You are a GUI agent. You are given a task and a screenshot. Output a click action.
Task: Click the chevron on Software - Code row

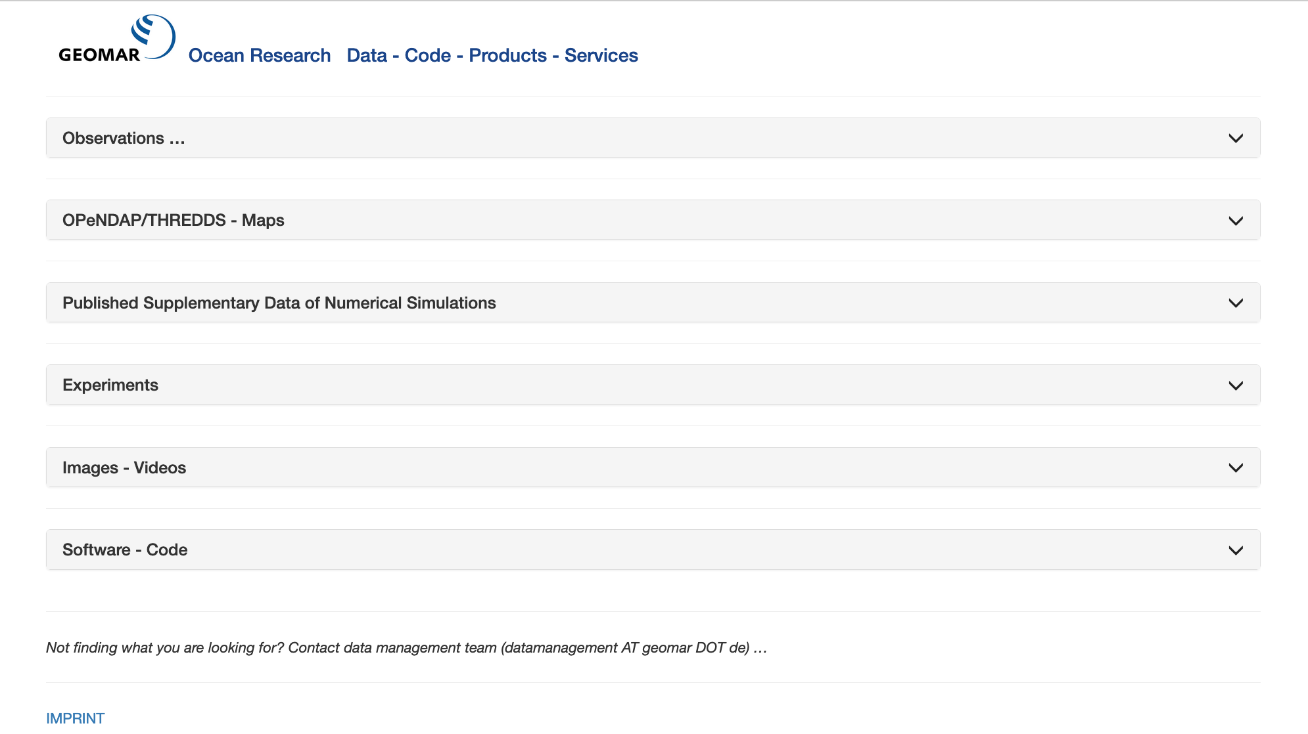pyautogui.click(x=1236, y=550)
